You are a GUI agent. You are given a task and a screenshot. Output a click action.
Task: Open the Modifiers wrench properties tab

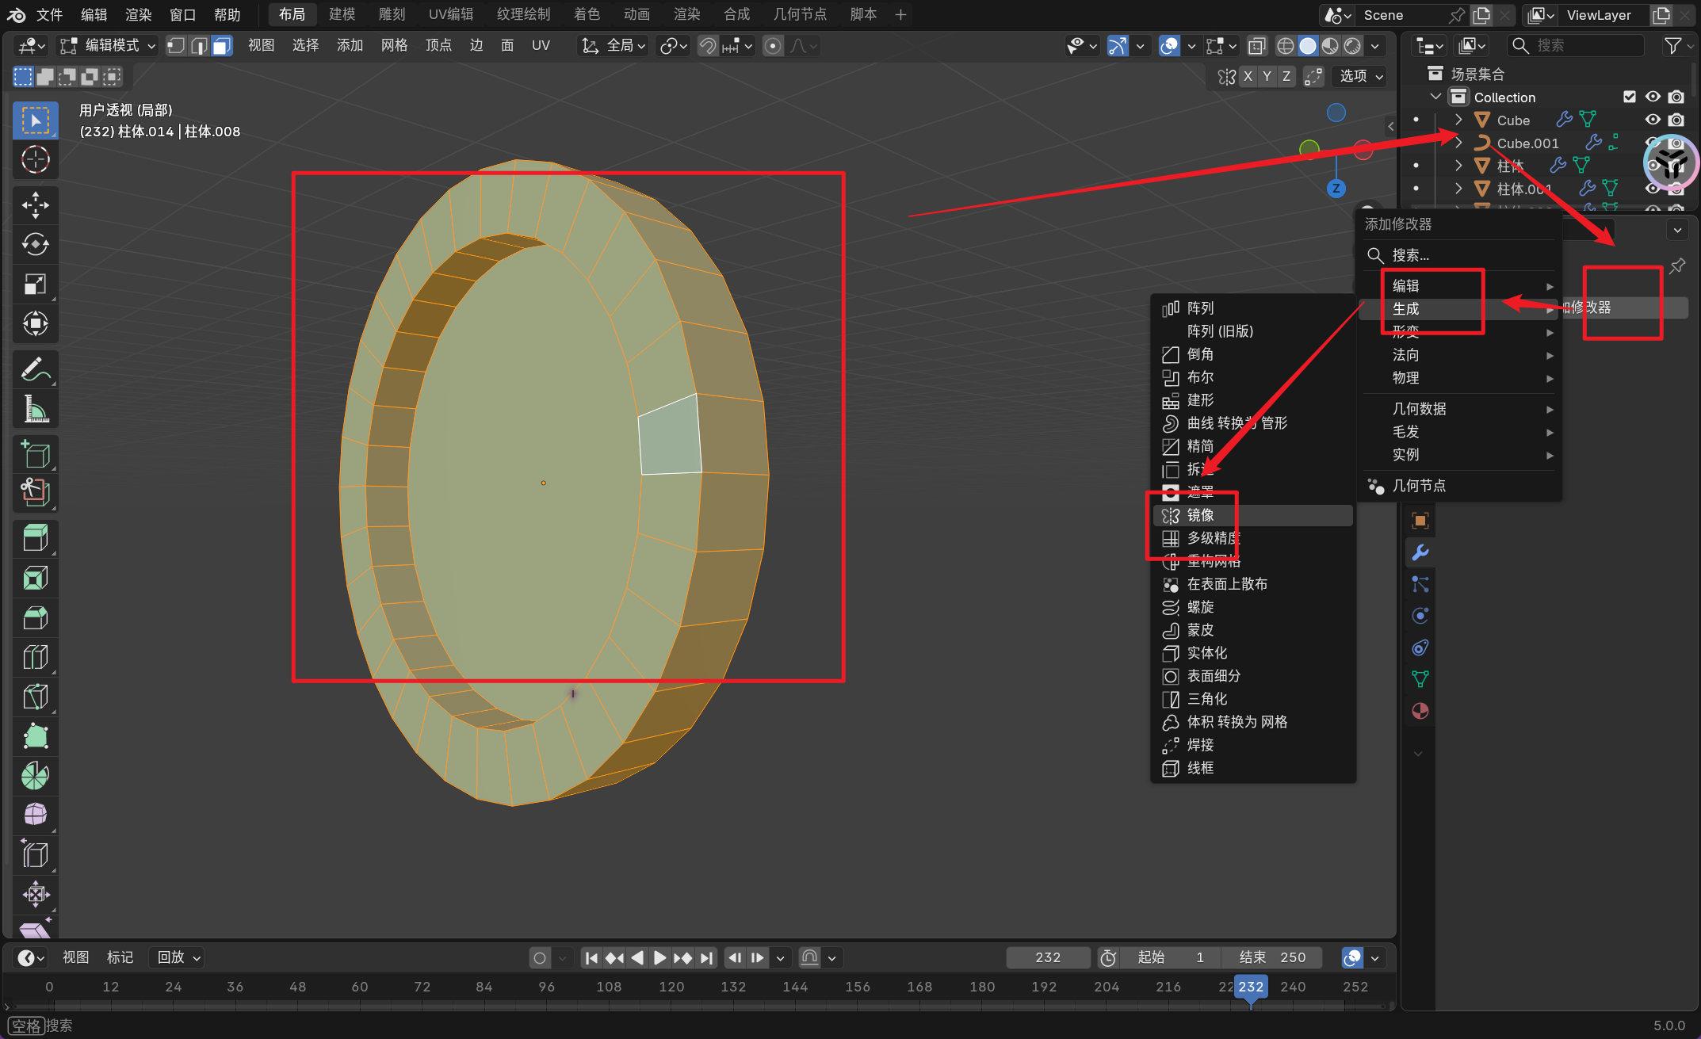pyautogui.click(x=1420, y=552)
